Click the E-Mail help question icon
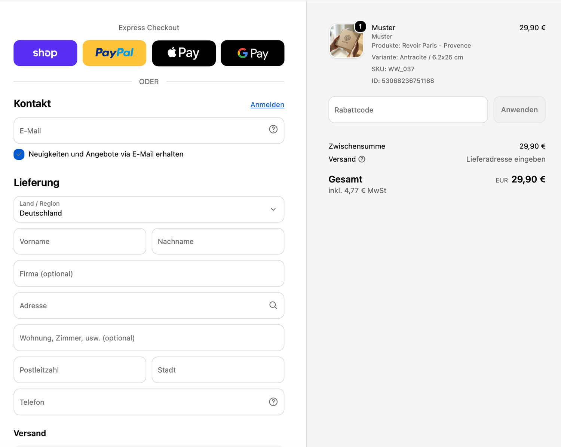The height and width of the screenshot is (447, 561). click(273, 129)
